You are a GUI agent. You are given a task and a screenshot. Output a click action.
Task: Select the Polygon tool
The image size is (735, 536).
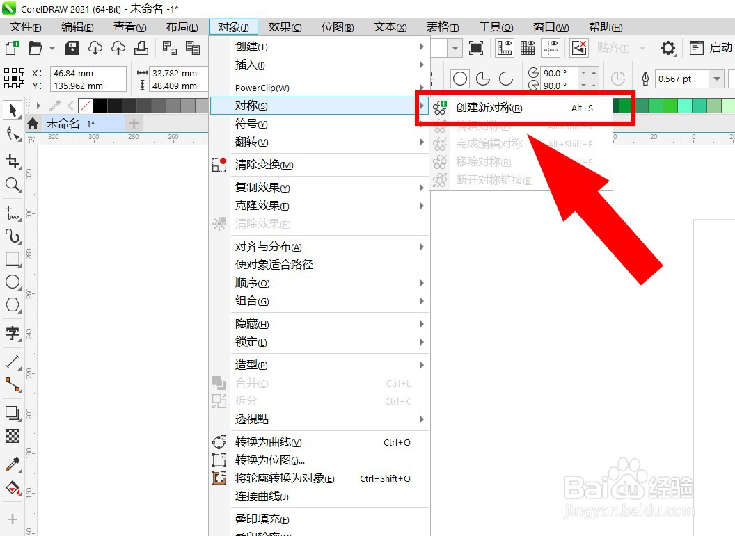tap(13, 304)
